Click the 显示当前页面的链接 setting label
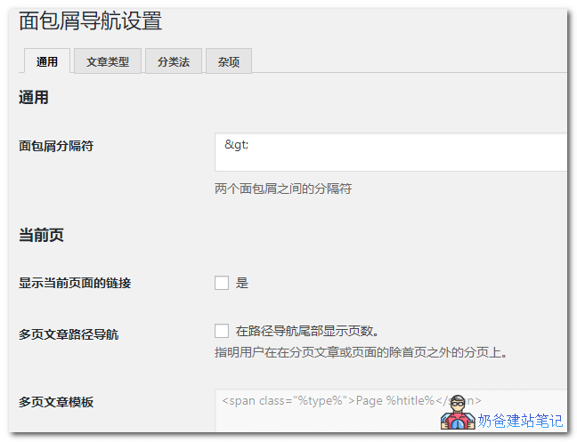This screenshot has height=442, width=577. (75, 283)
